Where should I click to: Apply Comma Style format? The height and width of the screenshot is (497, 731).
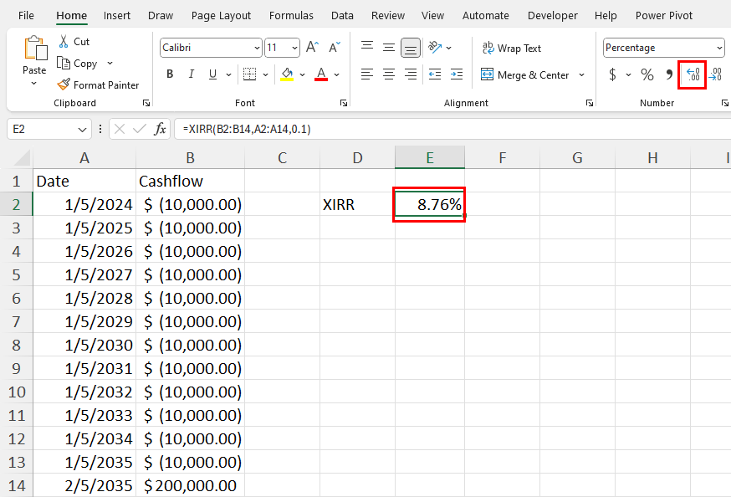669,74
